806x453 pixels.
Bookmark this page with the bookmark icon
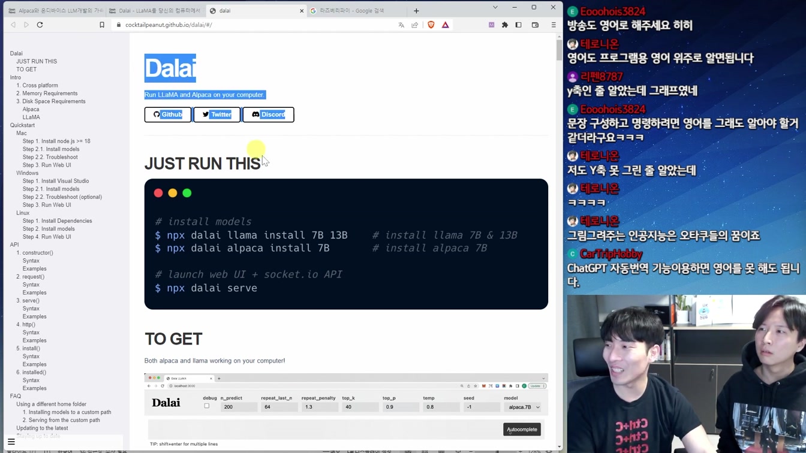102,25
